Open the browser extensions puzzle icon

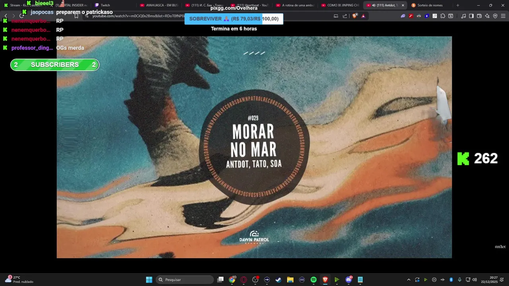point(443,16)
